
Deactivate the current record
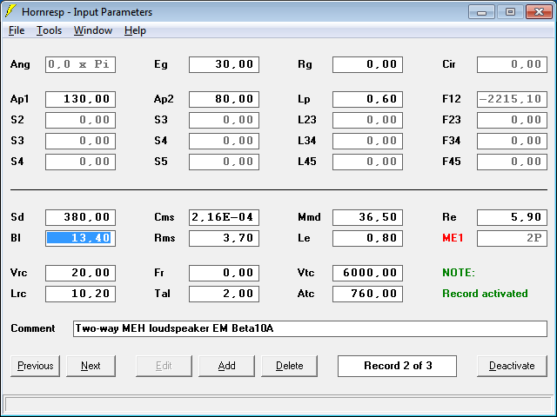click(x=512, y=366)
